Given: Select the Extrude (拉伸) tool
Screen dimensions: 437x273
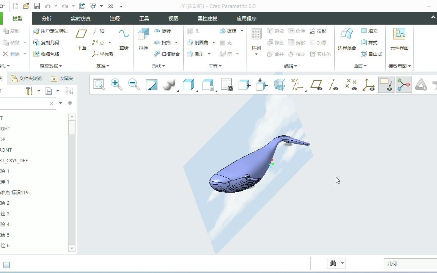Looking at the screenshot, I should click(x=143, y=39).
